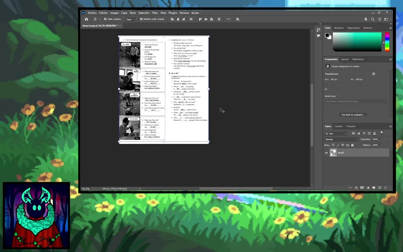
Task: Distribute vertically icon in options bar
Action: point(191,19)
